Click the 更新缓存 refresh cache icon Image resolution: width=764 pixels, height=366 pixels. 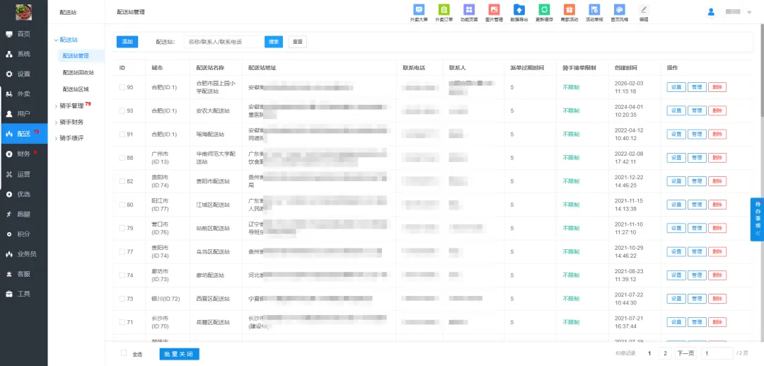[x=544, y=10]
